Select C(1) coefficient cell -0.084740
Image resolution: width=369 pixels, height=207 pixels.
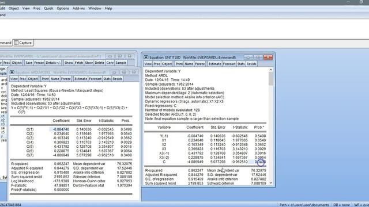tap(61, 129)
